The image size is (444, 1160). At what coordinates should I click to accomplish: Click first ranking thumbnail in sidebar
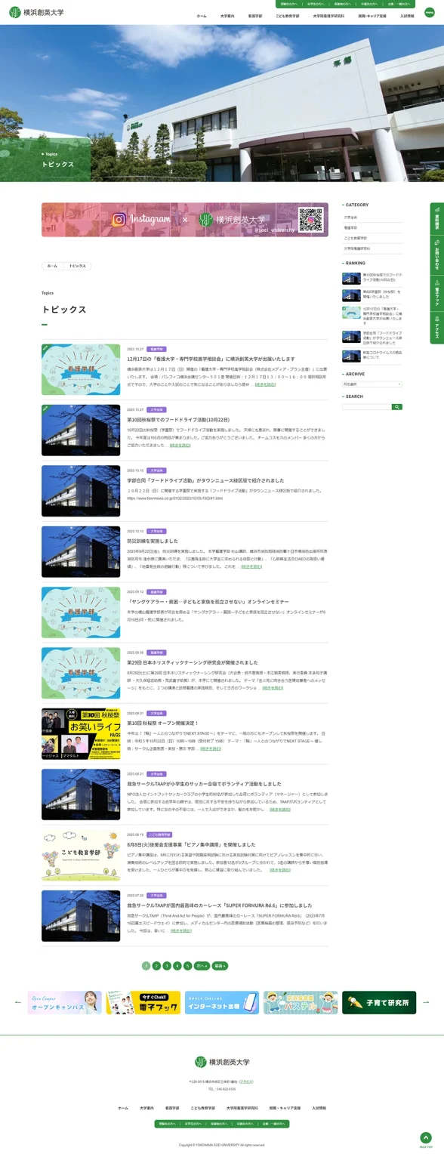point(351,278)
